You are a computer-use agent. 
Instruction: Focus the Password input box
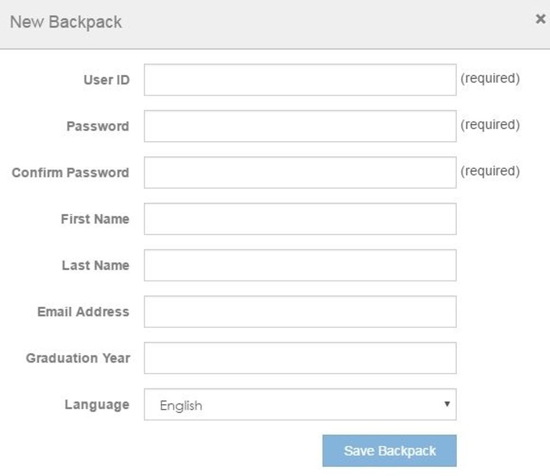(300, 125)
